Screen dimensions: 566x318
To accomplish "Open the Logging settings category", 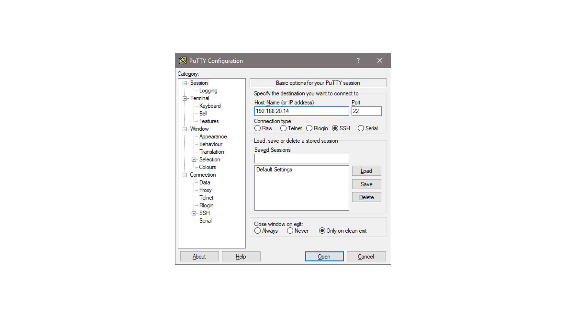I will pyautogui.click(x=208, y=91).
